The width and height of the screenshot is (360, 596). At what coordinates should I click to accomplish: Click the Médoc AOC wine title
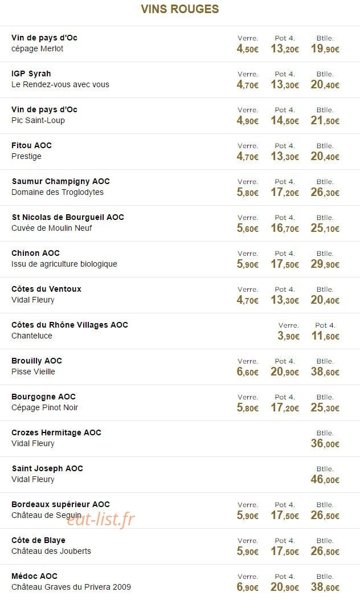point(34,576)
